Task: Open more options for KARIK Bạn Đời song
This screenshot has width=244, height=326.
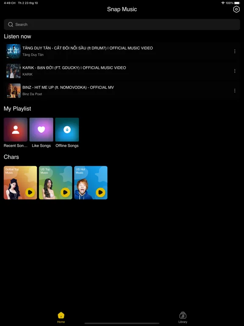Action: (x=235, y=71)
